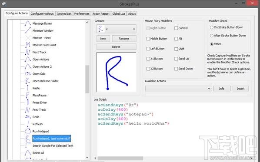Select the On Stroke Button Down option
The width and height of the screenshot is (260, 162).
point(212,27)
